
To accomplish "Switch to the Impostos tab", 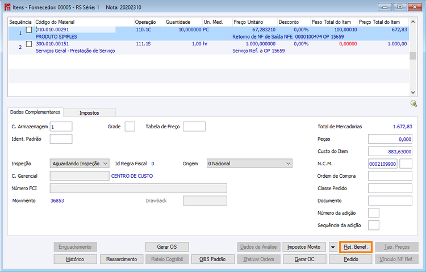I will (x=89, y=113).
